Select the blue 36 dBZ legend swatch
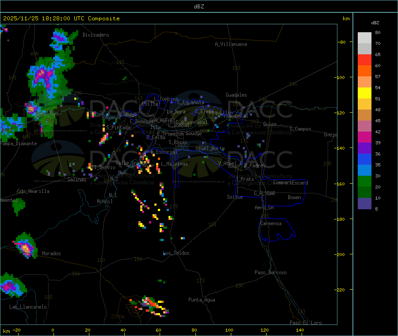The image size is (398, 336). tap(364, 159)
